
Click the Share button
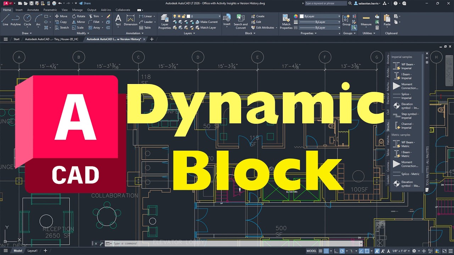85,3
